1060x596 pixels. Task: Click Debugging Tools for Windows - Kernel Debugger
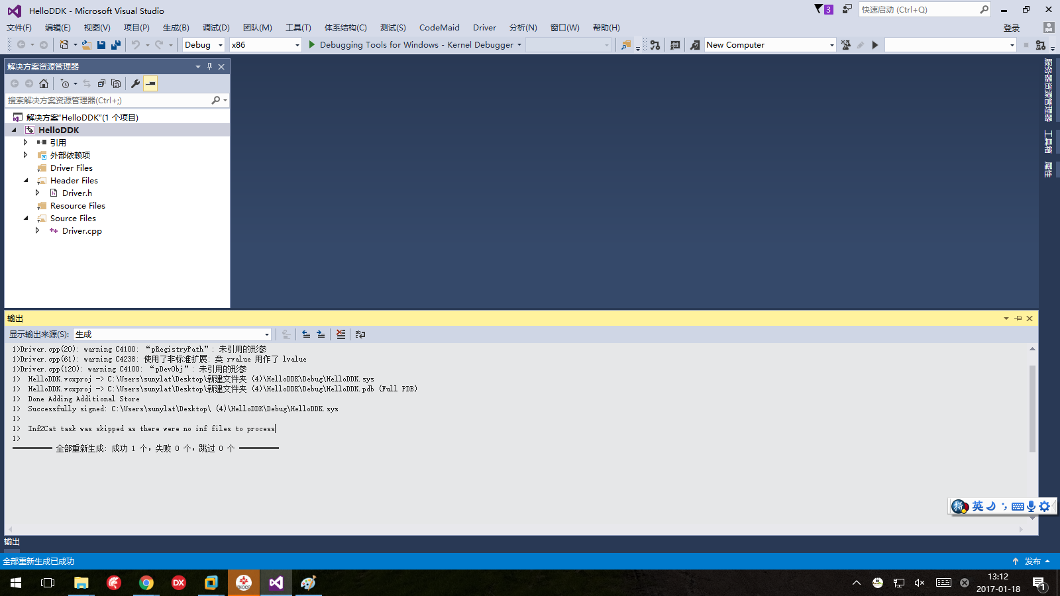coord(417,45)
